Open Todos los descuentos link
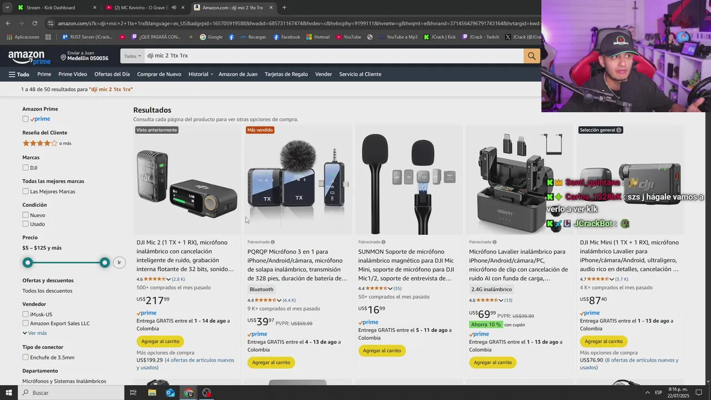 [x=47, y=291]
